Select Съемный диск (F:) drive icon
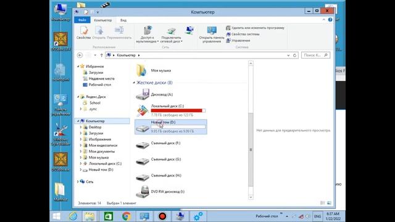395x222 pixels. [x=143, y=145]
